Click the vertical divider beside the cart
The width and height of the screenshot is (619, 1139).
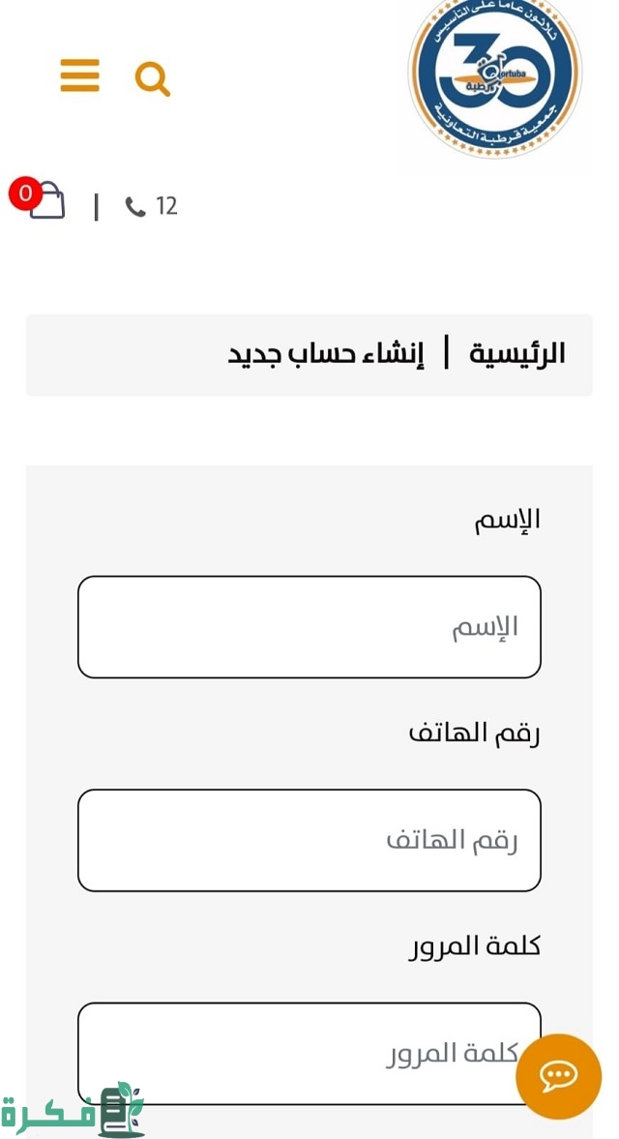96,206
